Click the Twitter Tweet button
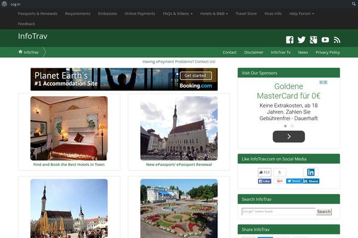Image resolution: width=358 pixels, height=238 pixels. 294,181
